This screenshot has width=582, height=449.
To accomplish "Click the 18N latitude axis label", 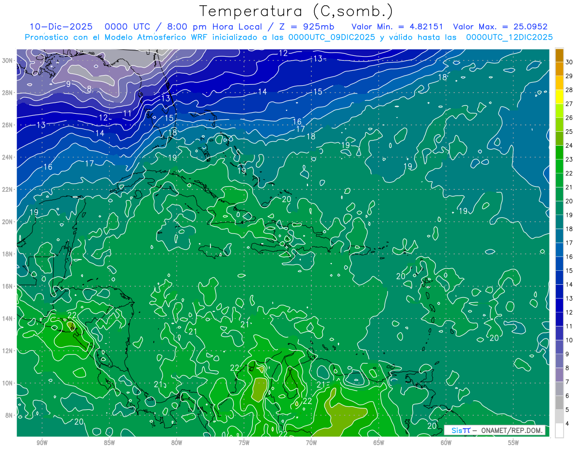I will point(8,254).
